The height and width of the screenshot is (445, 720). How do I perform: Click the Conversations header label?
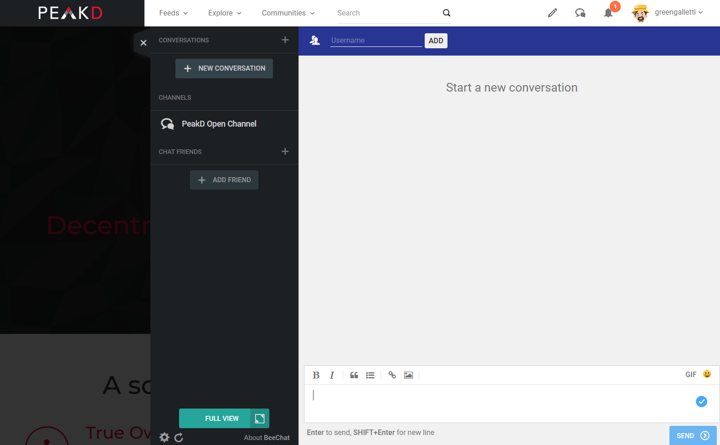coord(184,40)
